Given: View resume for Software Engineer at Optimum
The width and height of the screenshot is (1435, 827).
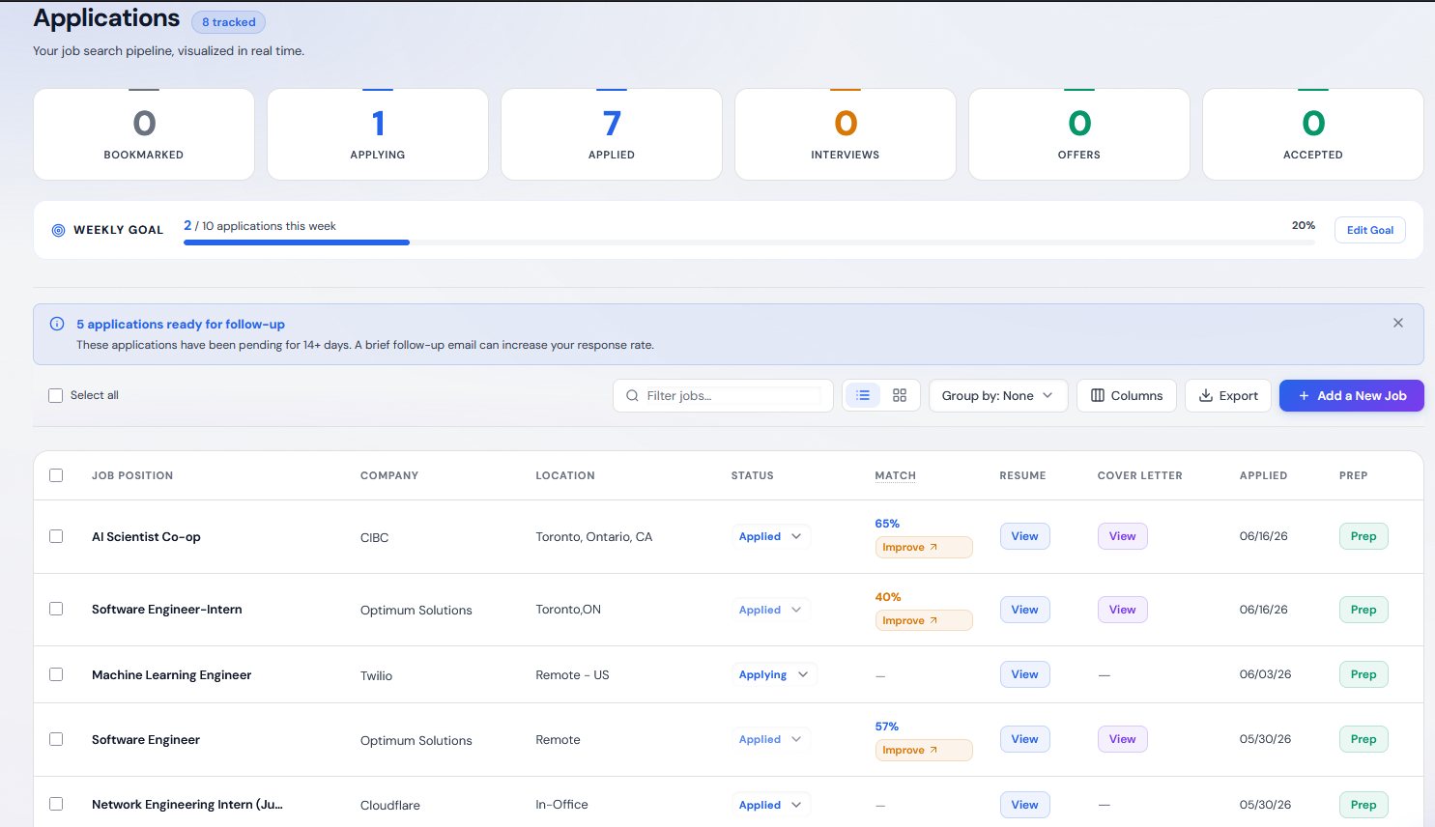Looking at the screenshot, I should (1025, 739).
